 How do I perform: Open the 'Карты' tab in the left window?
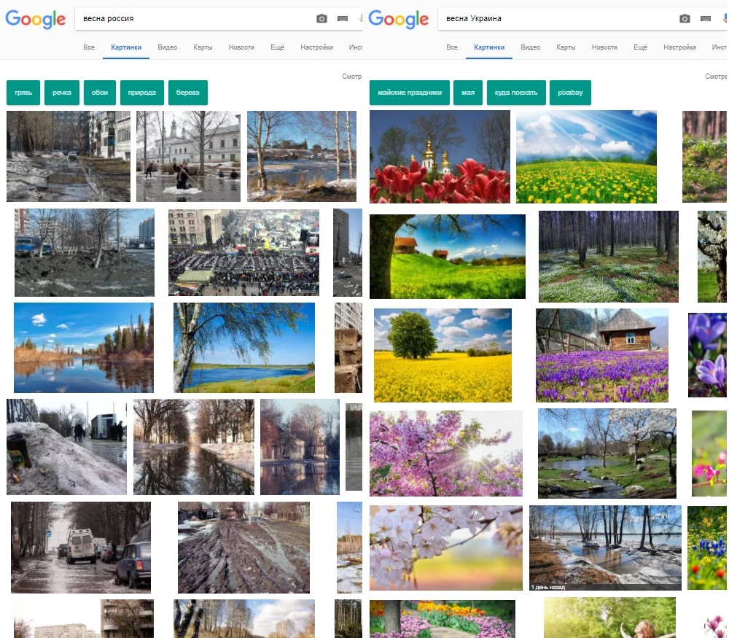[x=203, y=47]
